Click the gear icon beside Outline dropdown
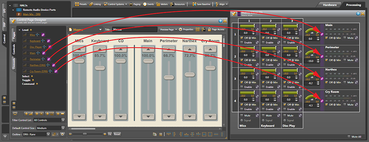Viewport: 369px width, 142px height. pyautogui.click(x=62, y=134)
